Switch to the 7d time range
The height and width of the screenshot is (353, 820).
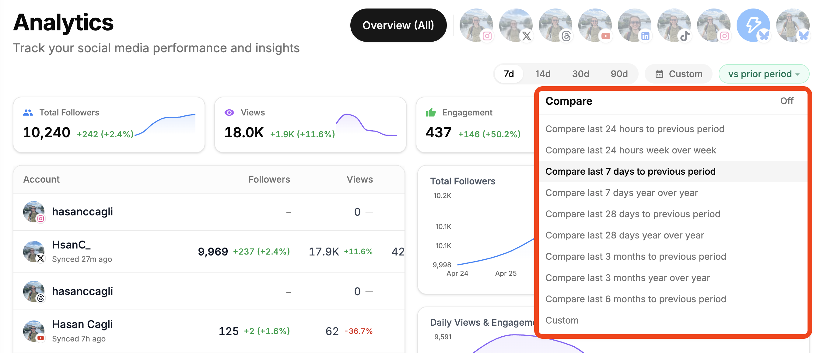click(x=509, y=74)
